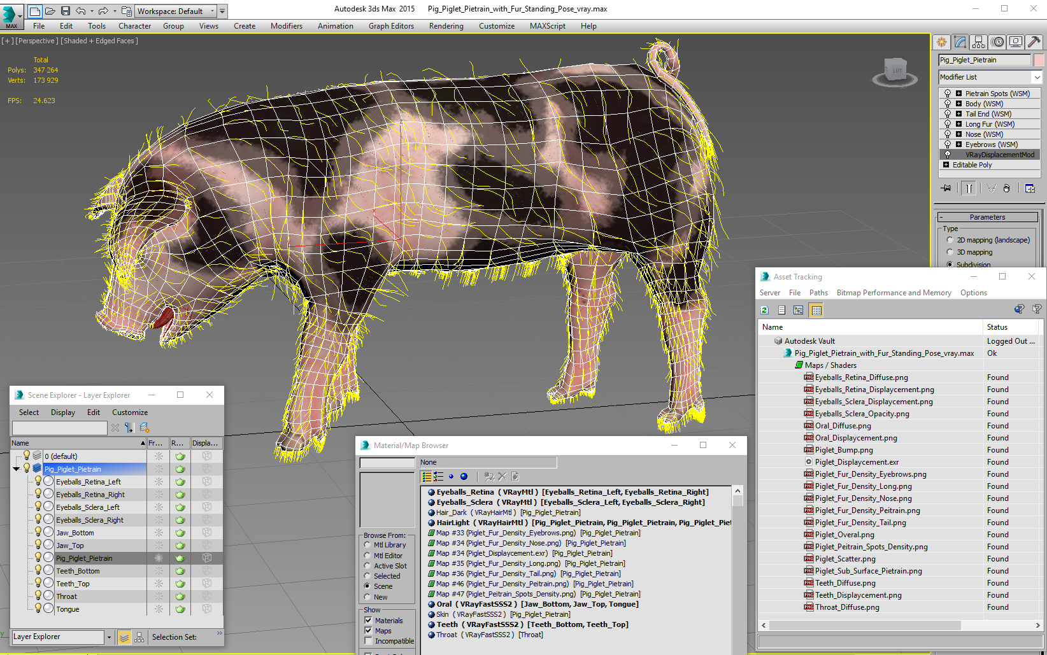Click the Name column header in Scene Explorer
The height and width of the screenshot is (655, 1047).
(x=78, y=443)
